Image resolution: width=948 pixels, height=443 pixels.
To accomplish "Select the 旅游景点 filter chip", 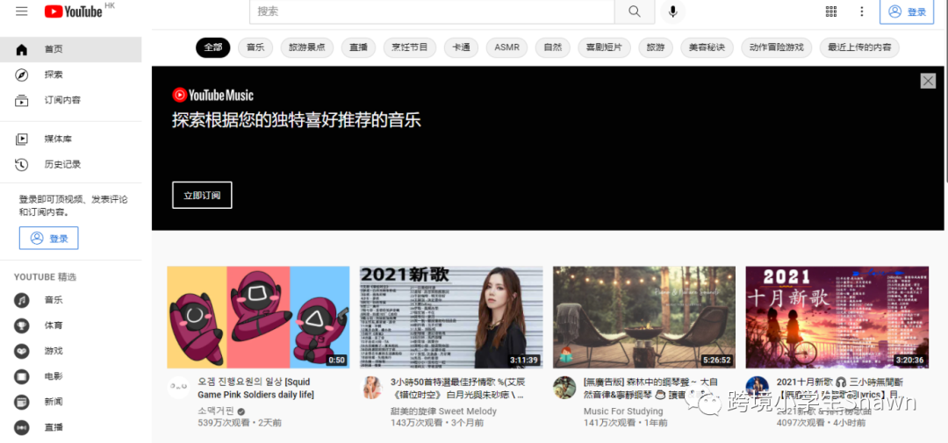I will pyautogui.click(x=307, y=47).
